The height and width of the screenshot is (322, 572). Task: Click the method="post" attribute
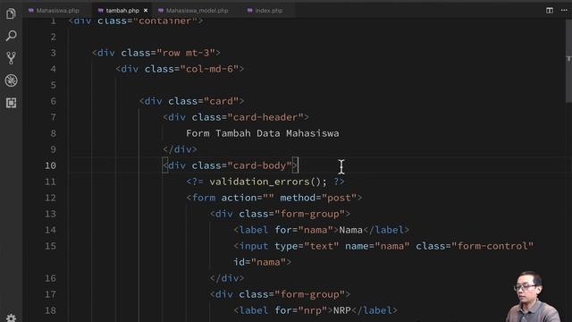click(x=318, y=198)
